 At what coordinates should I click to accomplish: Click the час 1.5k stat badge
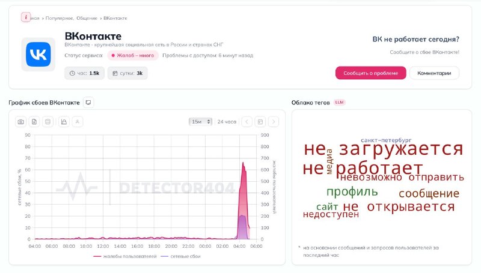pyautogui.click(x=84, y=73)
